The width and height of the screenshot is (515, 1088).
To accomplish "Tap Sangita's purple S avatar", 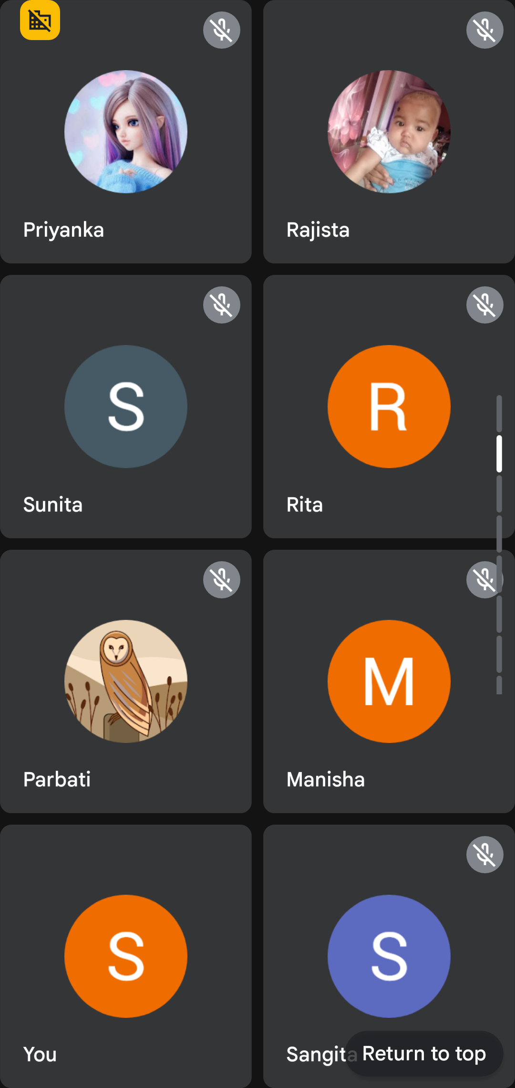I will tap(389, 956).
